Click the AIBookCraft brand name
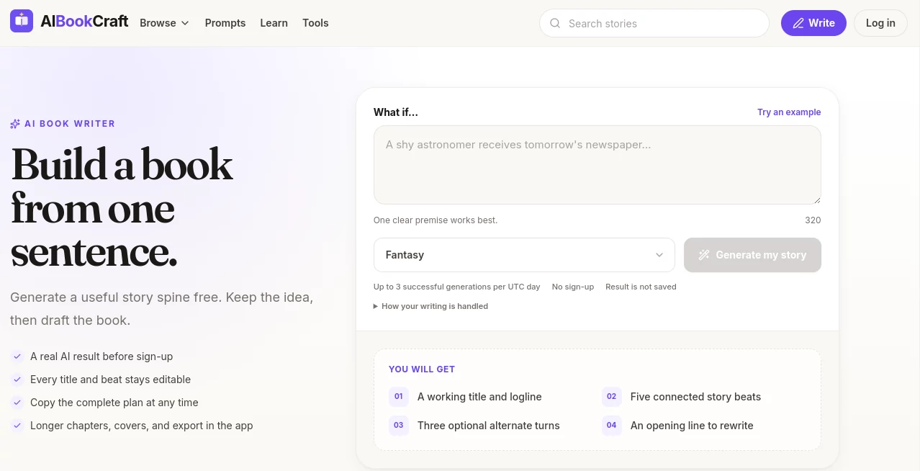The width and height of the screenshot is (920, 471). point(84,22)
